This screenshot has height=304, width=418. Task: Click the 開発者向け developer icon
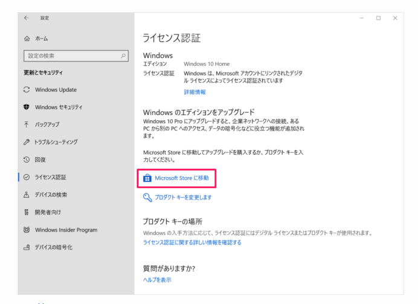click(27, 212)
